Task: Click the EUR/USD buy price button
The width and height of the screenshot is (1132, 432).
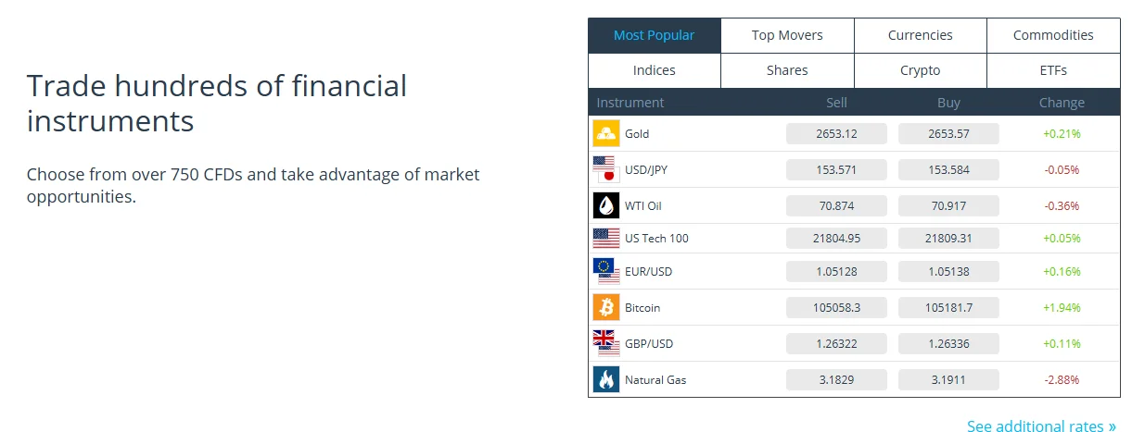Action: pyautogui.click(x=948, y=271)
